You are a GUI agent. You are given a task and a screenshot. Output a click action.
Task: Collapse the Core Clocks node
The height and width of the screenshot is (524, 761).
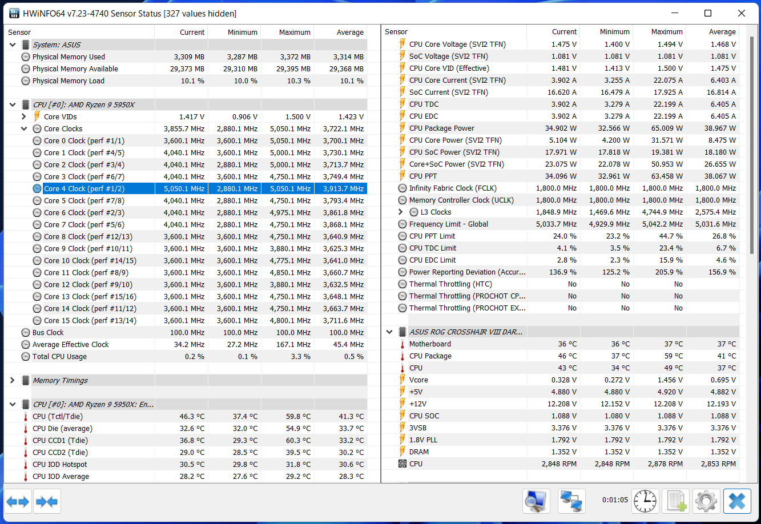click(24, 128)
